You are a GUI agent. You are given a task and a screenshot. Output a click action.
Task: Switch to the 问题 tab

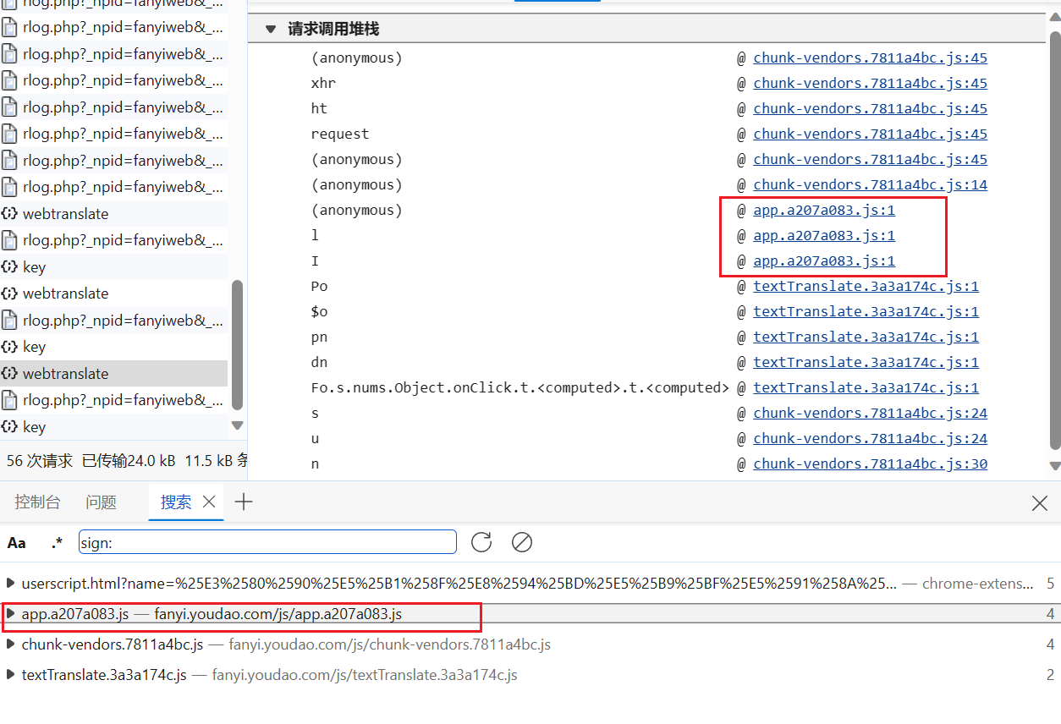click(x=101, y=502)
